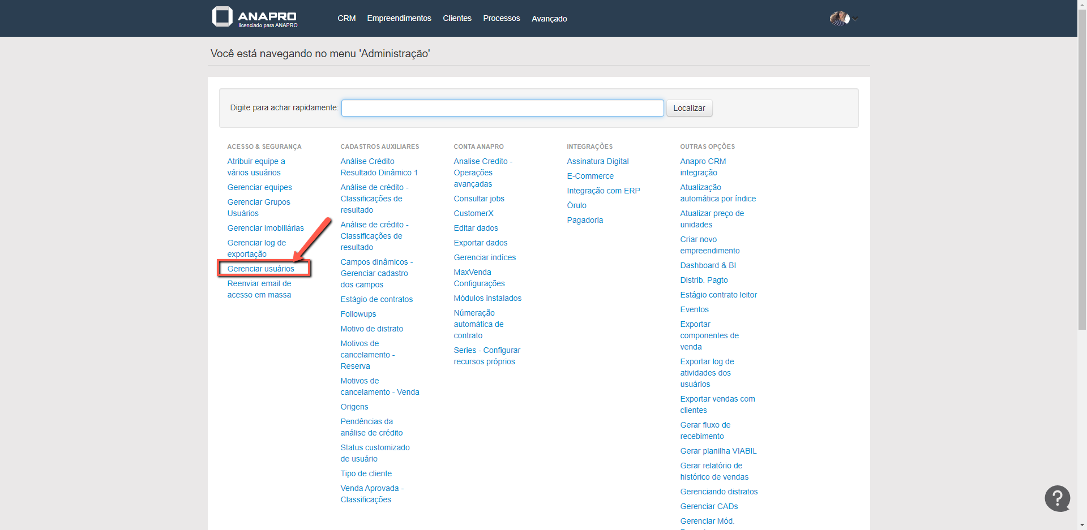This screenshot has height=530, width=1087.
Task: Open the Followups link
Action: (358, 314)
